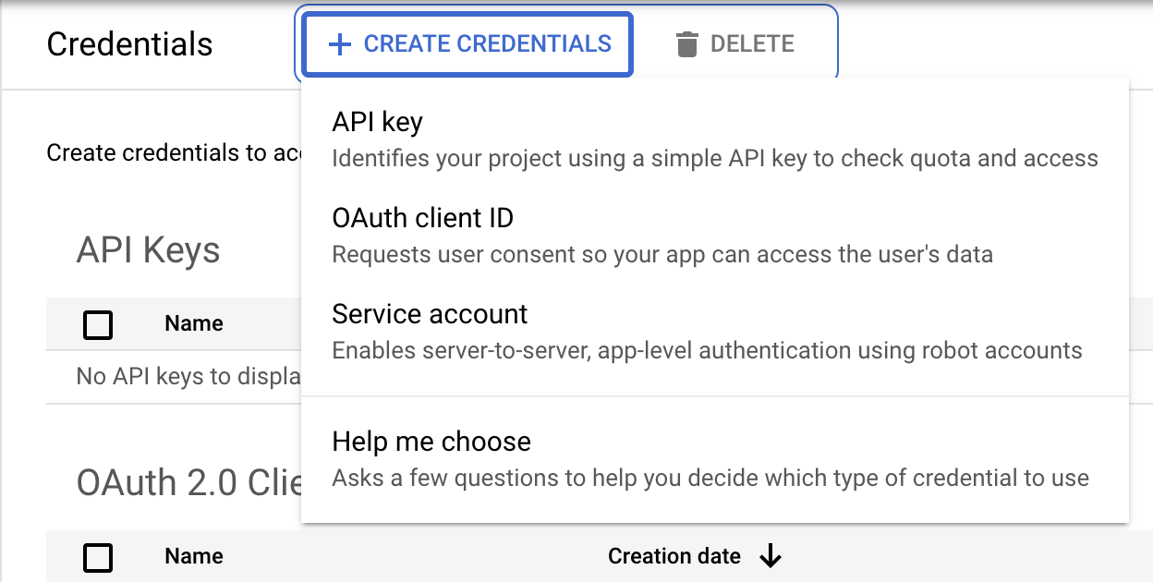1153x582 pixels.
Task: Click the DELETE button
Action: click(x=736, y=42)
